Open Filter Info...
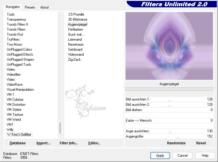The height and width of the screenshot is (162, 218). [x=69, y=143]
